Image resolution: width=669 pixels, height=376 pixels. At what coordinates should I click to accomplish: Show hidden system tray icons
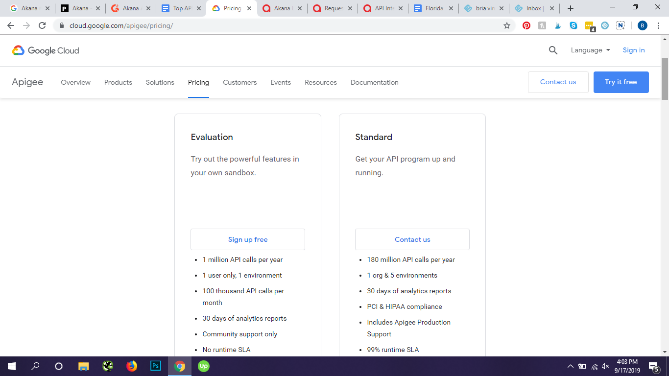570,366
